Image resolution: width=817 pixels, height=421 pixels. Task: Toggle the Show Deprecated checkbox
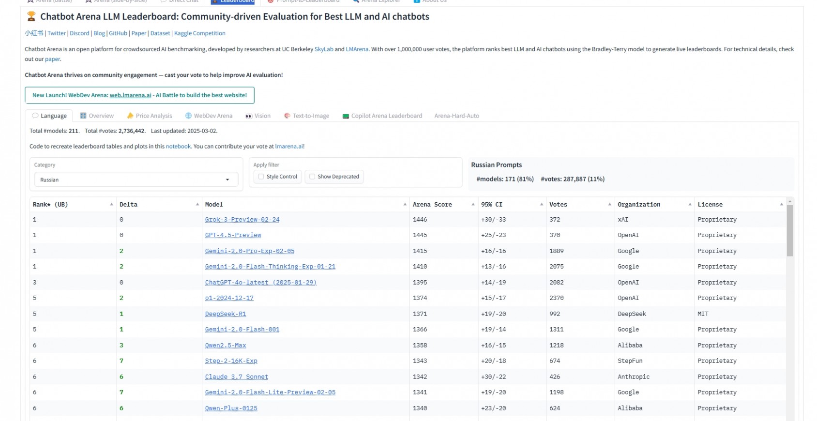click(312, 177)
